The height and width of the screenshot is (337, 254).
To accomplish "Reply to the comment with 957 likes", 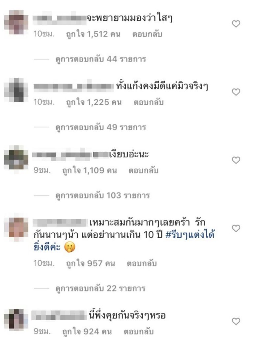I will tap(142, 263).
